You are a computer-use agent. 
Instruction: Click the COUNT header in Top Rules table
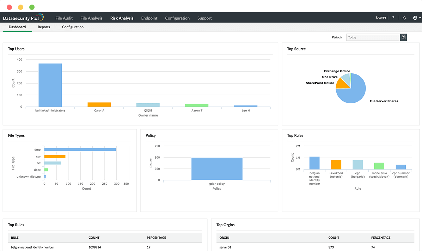[x=94, y=238]
